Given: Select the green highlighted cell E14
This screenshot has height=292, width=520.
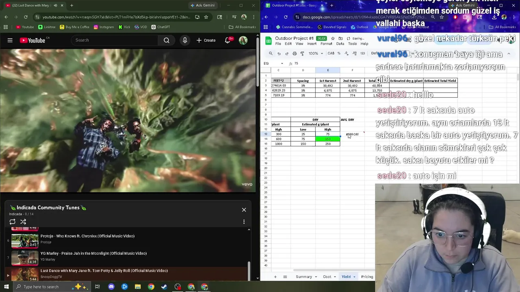Looking at the screenshot, I should (328, 139).
